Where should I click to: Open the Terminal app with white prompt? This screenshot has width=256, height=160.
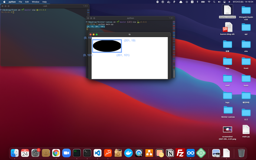[87, 153]
